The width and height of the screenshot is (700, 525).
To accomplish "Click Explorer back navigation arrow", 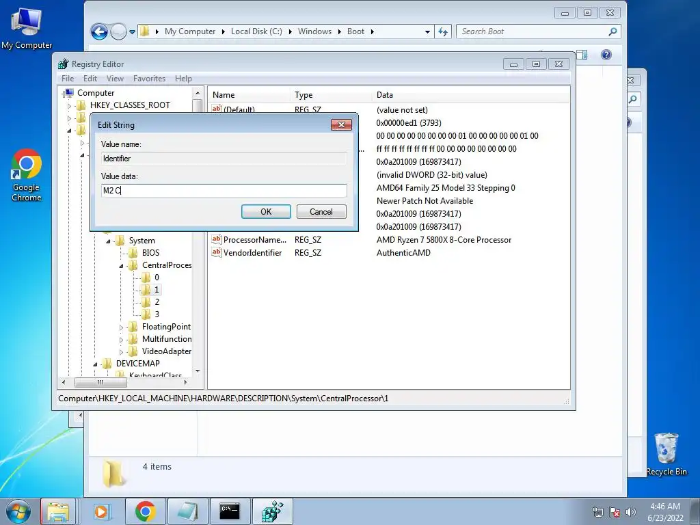I will 99,31.
